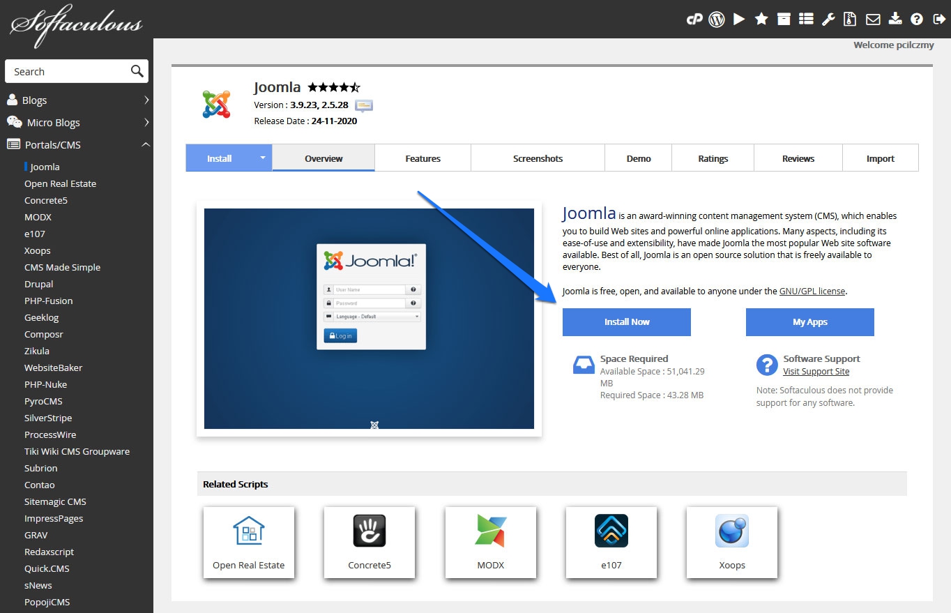Select Geeklog in the sidebar
This screenshot has width=951, height=613.
[42, 318]
